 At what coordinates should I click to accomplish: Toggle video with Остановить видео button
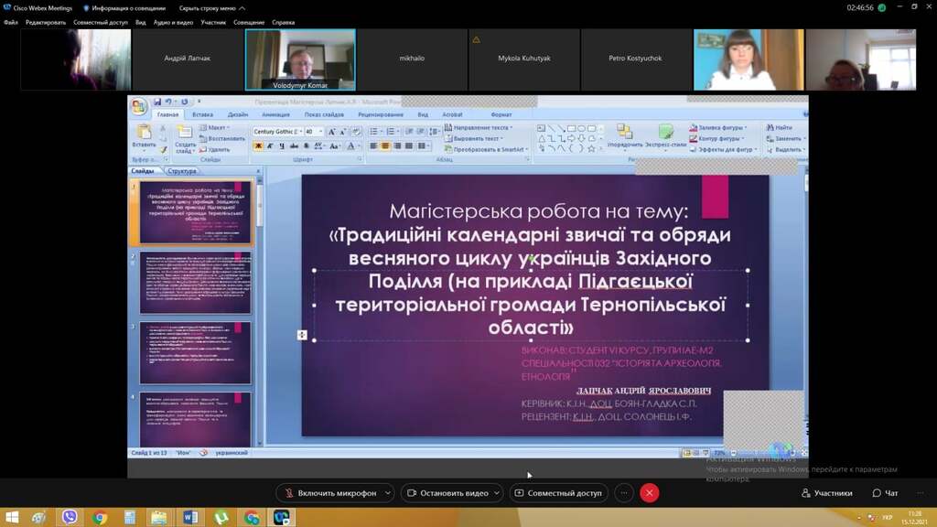coord(447,493)
